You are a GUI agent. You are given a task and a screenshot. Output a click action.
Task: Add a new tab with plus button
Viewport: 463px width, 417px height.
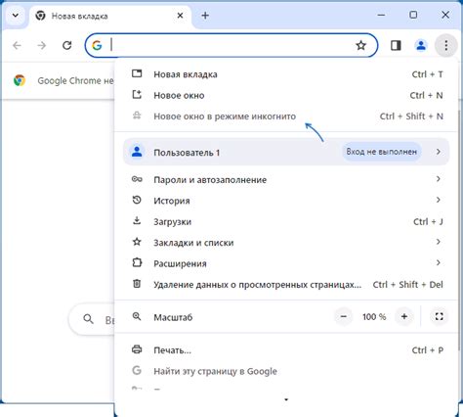tap(205, 16)
